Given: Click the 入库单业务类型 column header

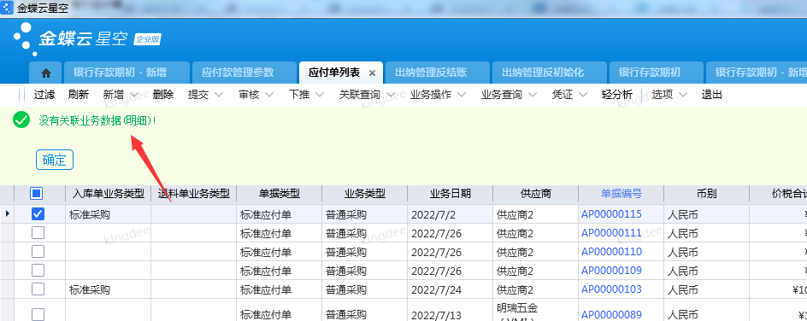Looking at the screenshot, I should tap(108, 194).
